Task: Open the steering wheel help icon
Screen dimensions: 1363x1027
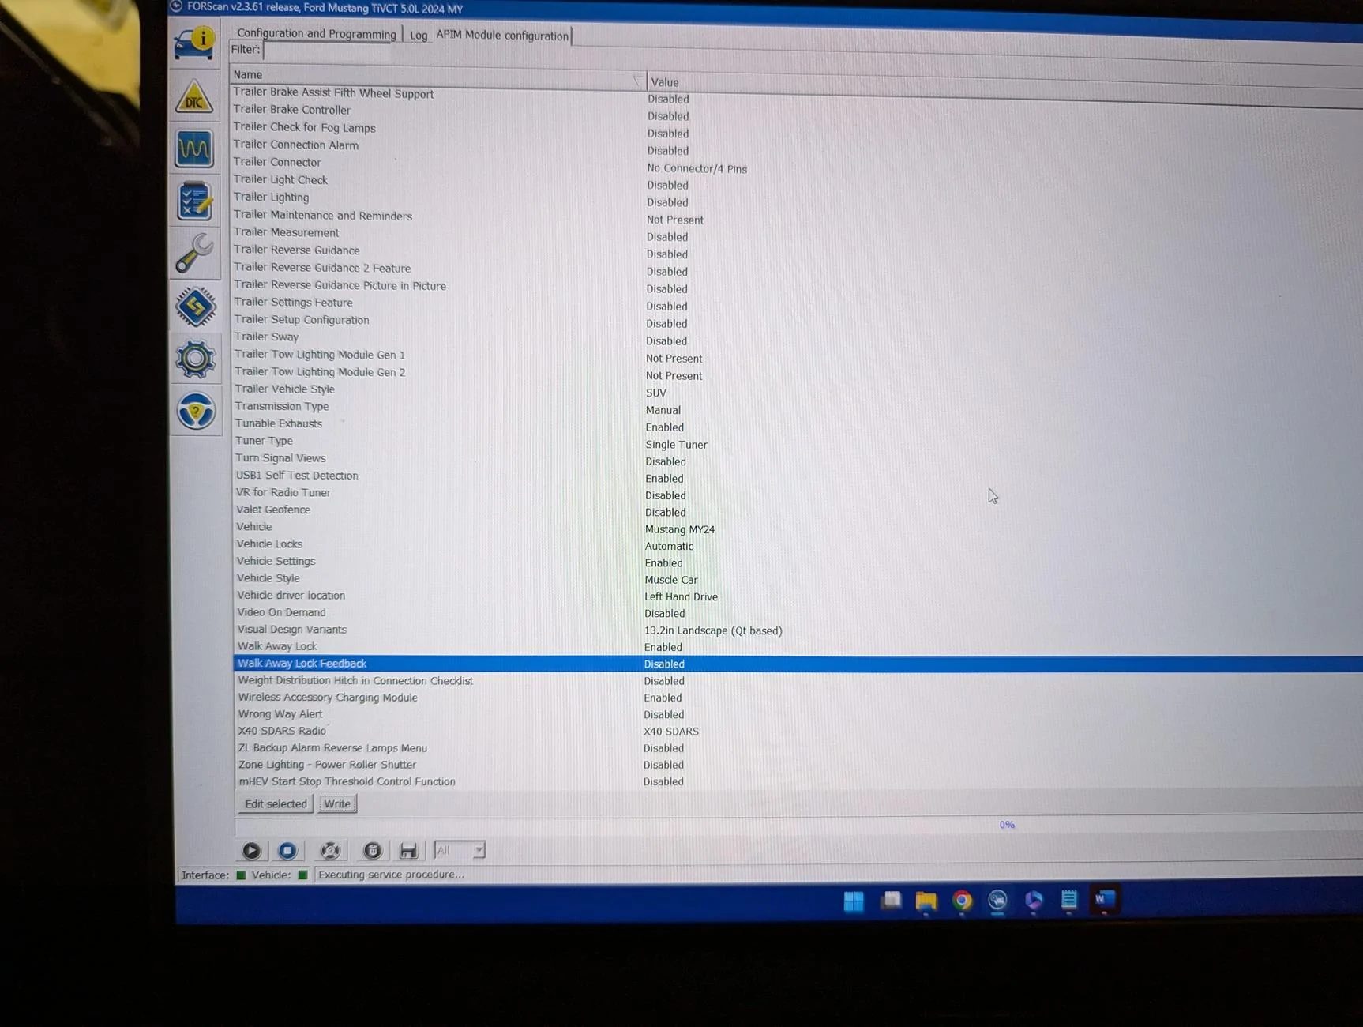Action: tap(195, 412)
